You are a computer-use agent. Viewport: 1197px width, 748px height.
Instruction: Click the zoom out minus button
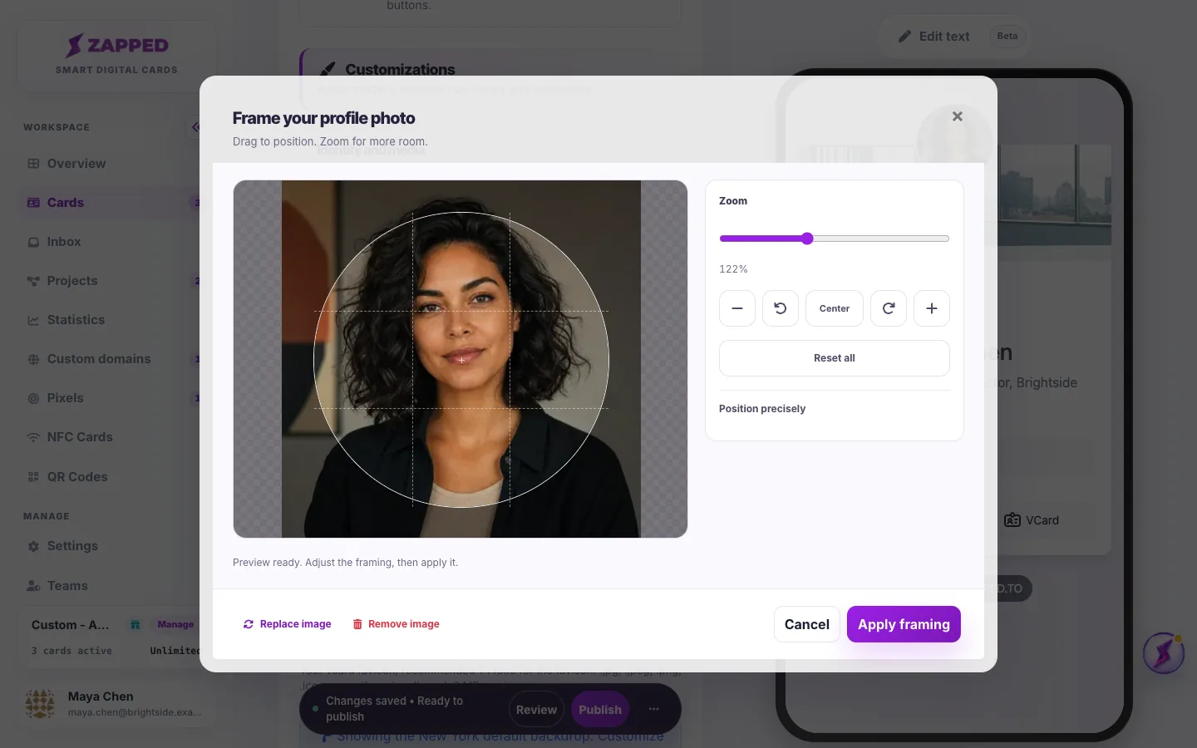pyautogui.click(x=737, y=308)
